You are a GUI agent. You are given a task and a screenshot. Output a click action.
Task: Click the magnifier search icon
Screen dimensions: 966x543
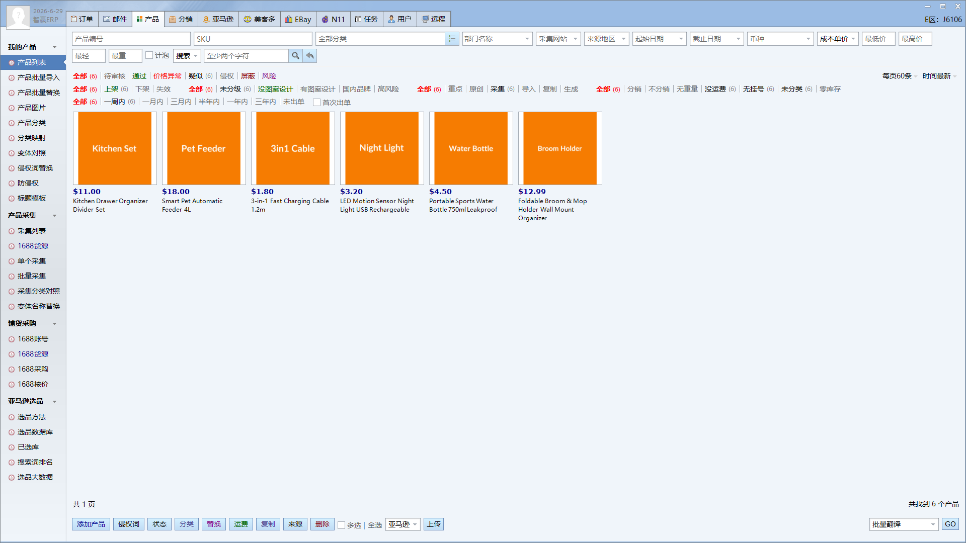296,56
